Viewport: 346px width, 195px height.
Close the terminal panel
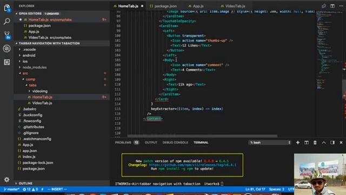pyautogui.click(x=341, y=142)
